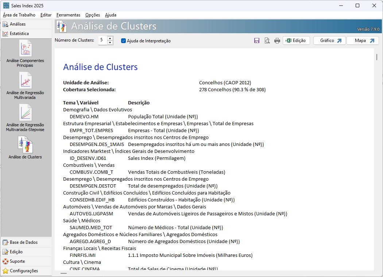This screenshot has height=277, width=383.
Task: Click the Gráfico button
Action: point(329,41)
